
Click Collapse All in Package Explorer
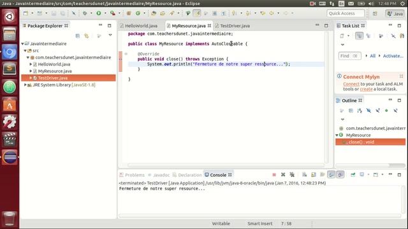(78, 36)
